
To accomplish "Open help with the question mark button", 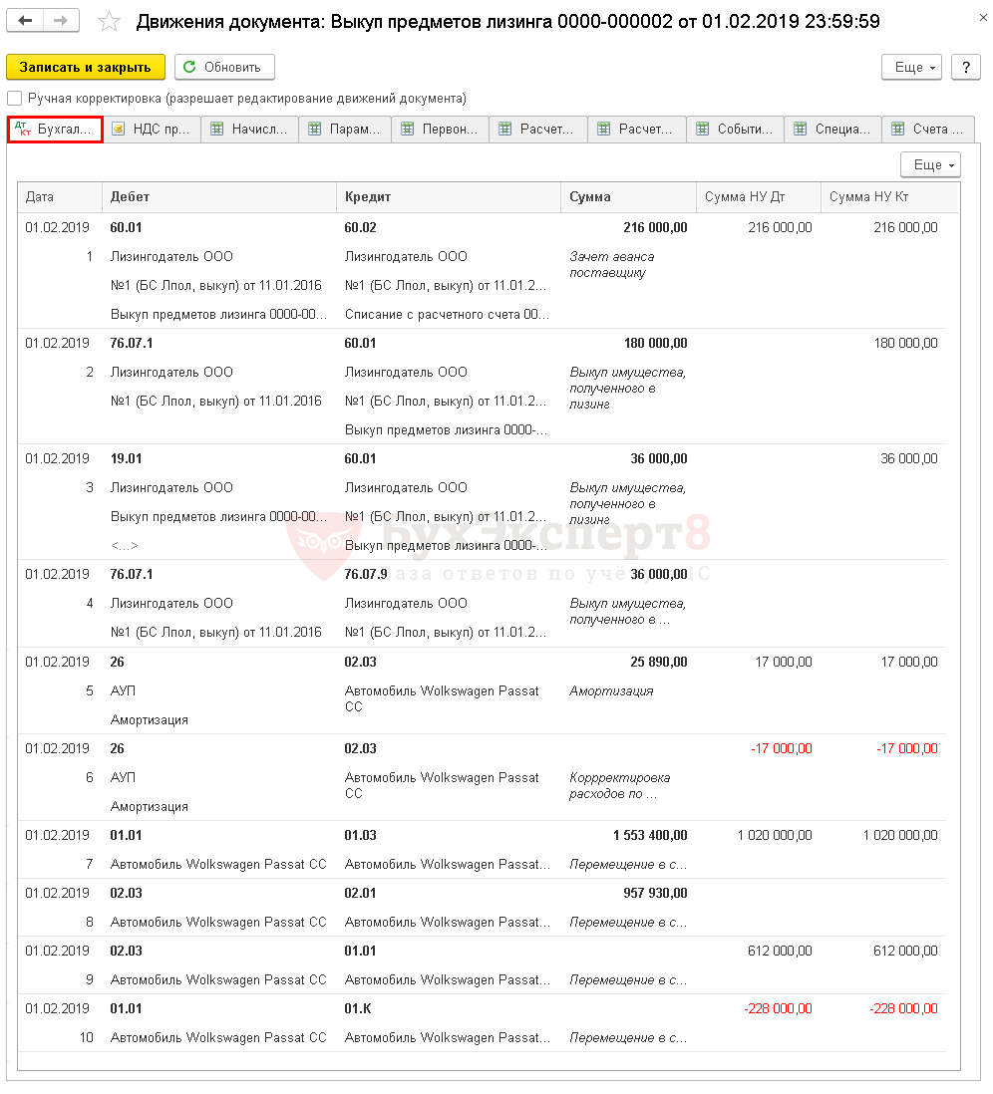I will click(965, 67).
